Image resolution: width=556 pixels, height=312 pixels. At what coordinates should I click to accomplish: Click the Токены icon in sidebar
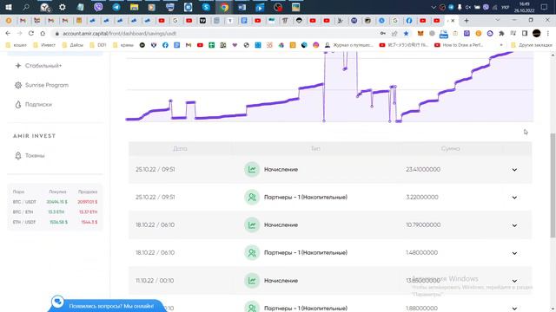pos(18,156)
